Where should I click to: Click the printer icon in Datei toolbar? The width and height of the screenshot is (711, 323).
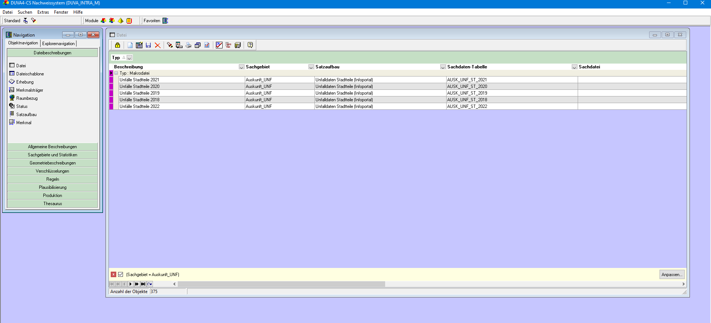[x=188, y=45]
